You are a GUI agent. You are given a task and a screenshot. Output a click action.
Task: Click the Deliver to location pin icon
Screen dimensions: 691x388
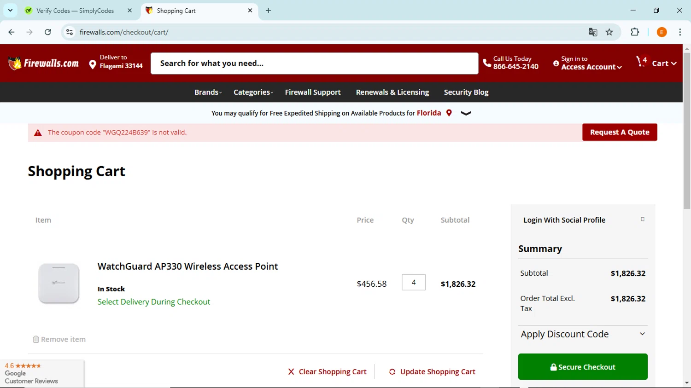click(x=93, y=64)
